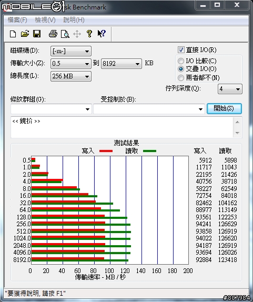This screenshot has width=253, height=302.
Task: Open the 256 MB total length dropdown
Action: coord(71,76)
